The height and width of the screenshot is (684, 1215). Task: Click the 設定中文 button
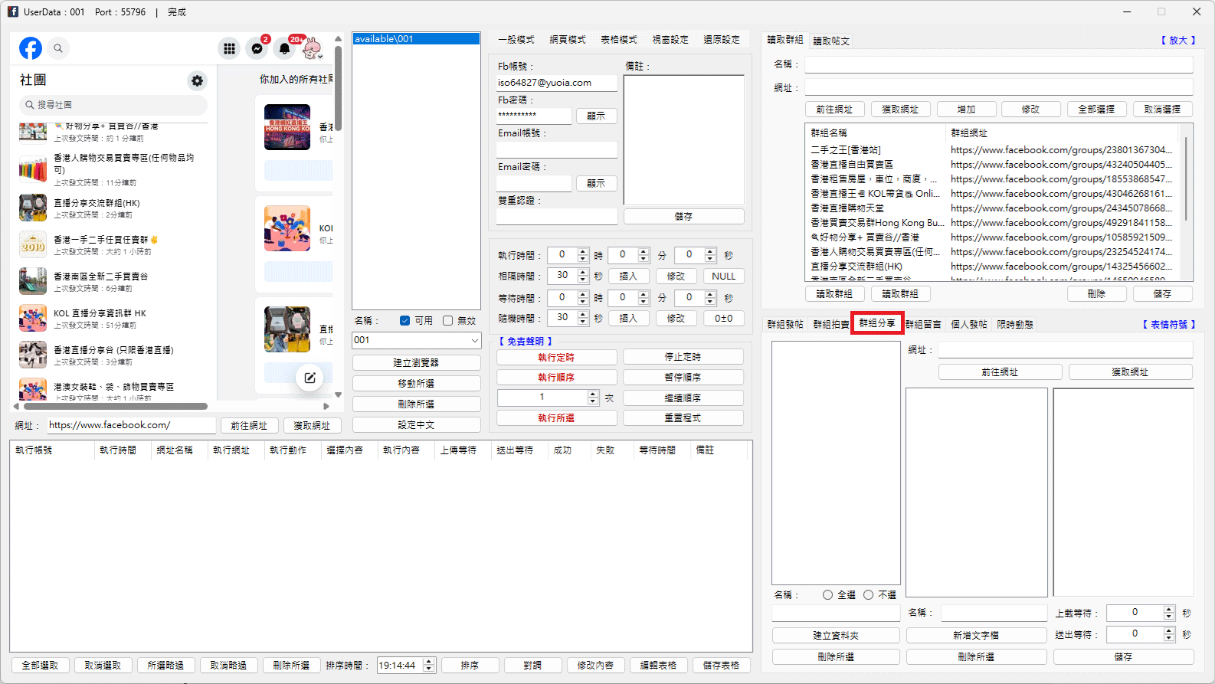(417, 424)
